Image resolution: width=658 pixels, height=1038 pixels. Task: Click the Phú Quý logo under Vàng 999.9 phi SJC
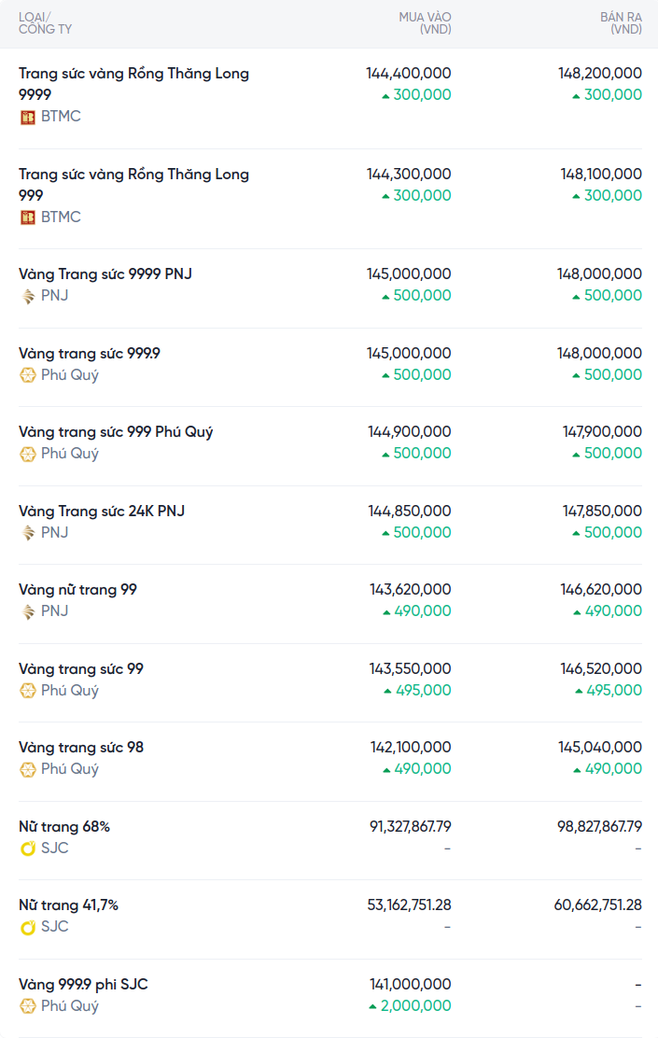point(28,1006)
